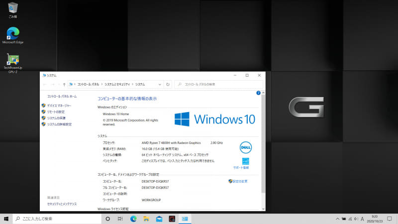The image size is (398, 224).
Task: Open システムの保護 link
Action: [56, 118]
